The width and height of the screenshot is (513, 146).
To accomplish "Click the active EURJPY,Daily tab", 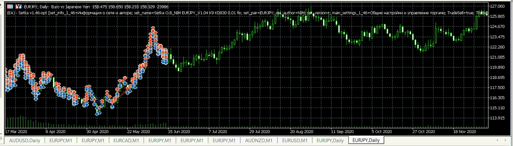I will tap(366, 140).
